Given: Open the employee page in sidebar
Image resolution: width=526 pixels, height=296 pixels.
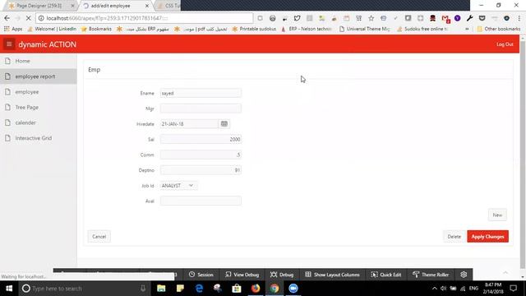Looking at the screenshot, I should (39, 92).
